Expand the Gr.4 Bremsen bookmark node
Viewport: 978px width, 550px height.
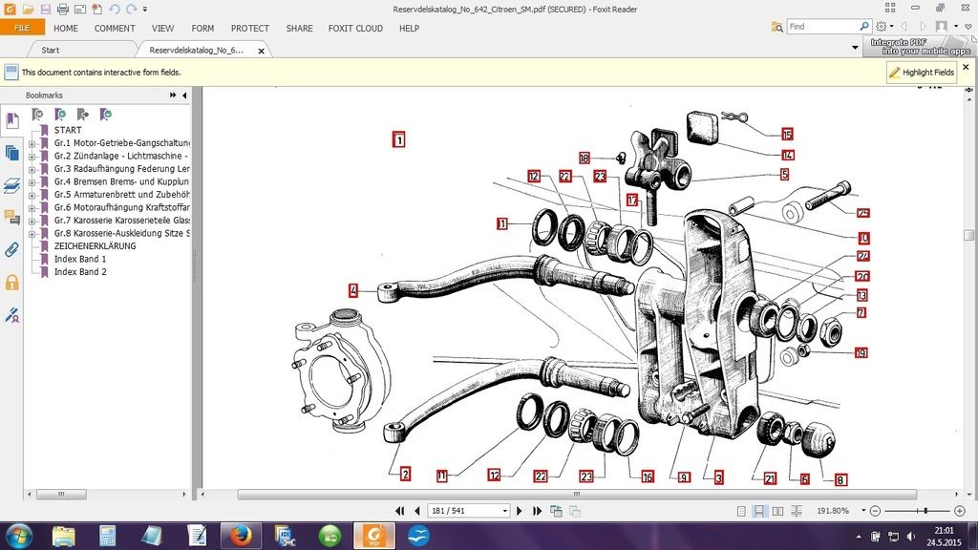point(32,181)
